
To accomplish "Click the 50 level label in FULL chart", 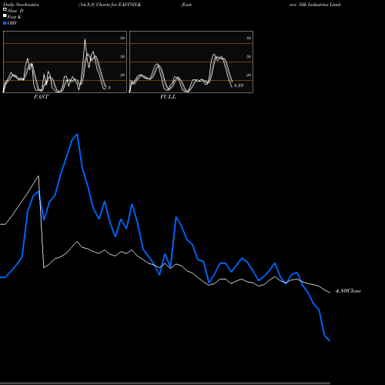I will coord(249,56).
